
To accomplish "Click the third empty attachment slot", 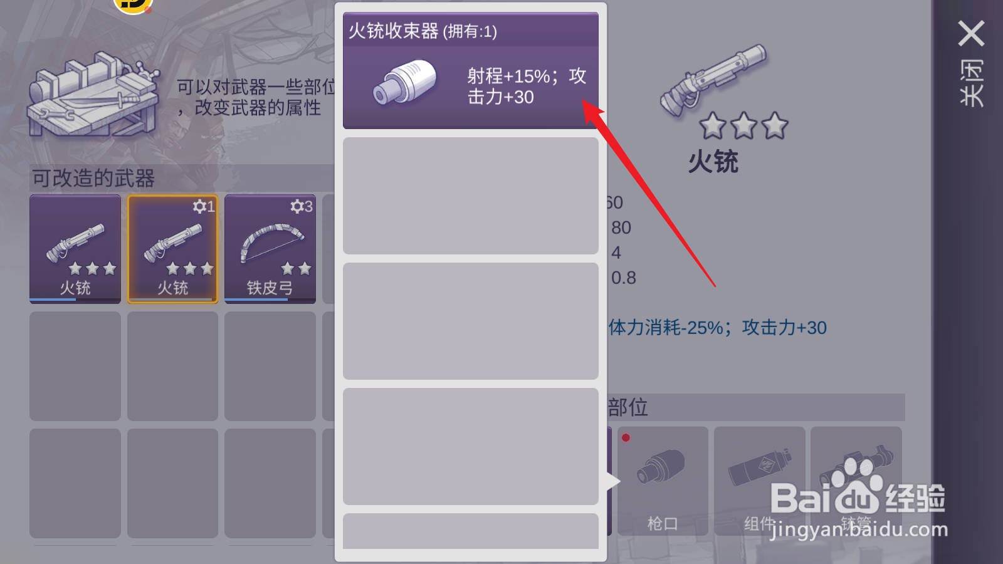I will 471,446.
